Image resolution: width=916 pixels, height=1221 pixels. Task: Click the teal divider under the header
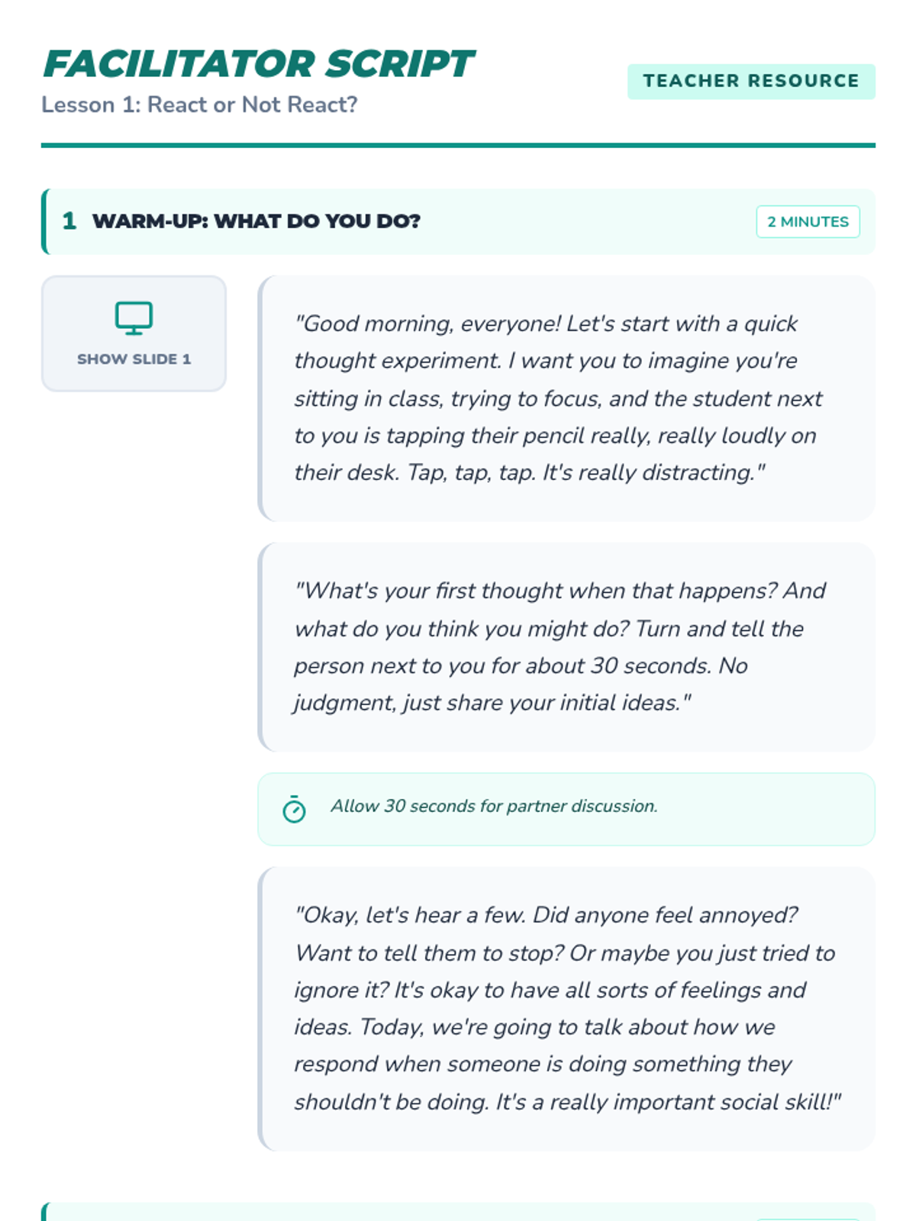pos(458,145)
